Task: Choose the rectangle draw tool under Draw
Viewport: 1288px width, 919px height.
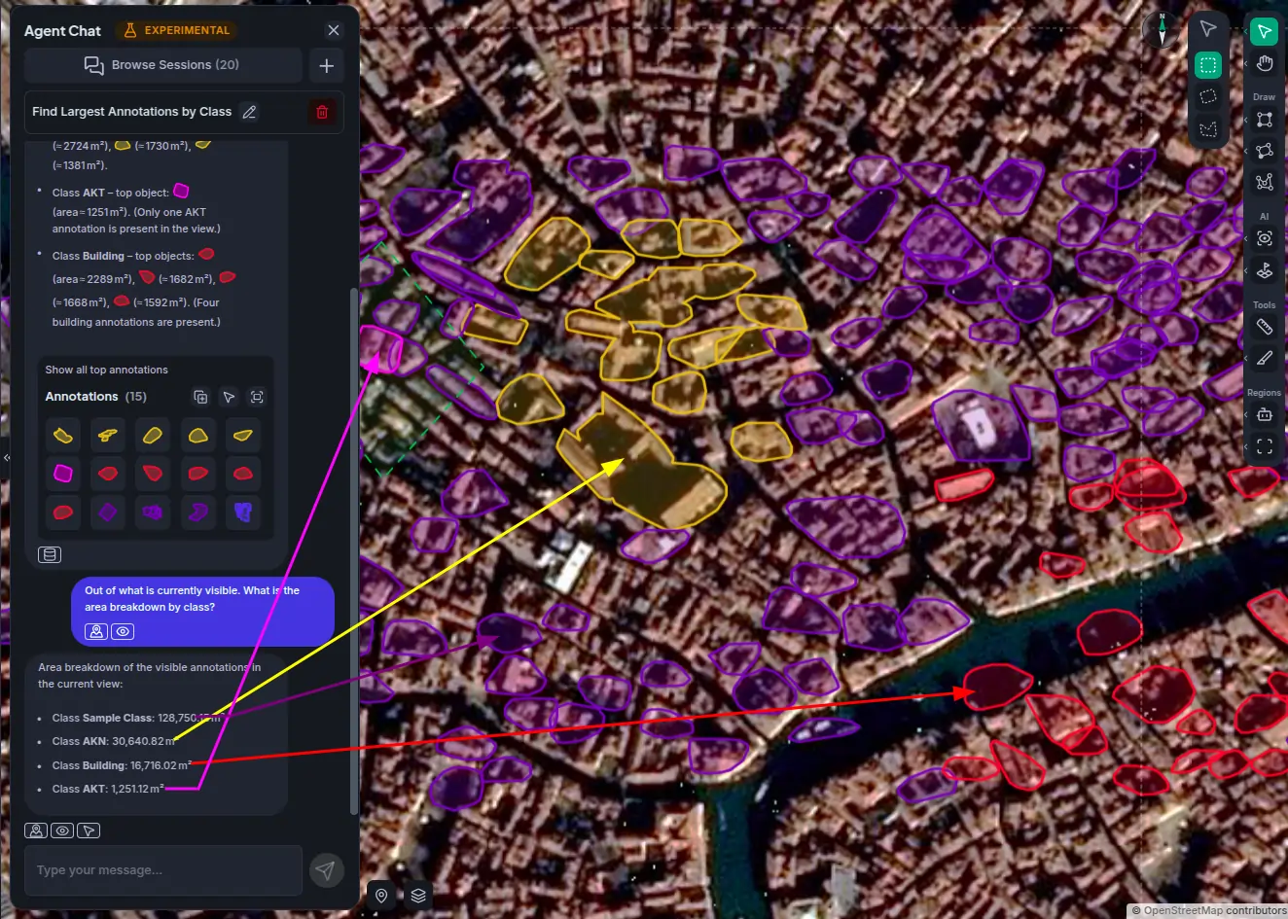Action: [x=1264, y=120]
